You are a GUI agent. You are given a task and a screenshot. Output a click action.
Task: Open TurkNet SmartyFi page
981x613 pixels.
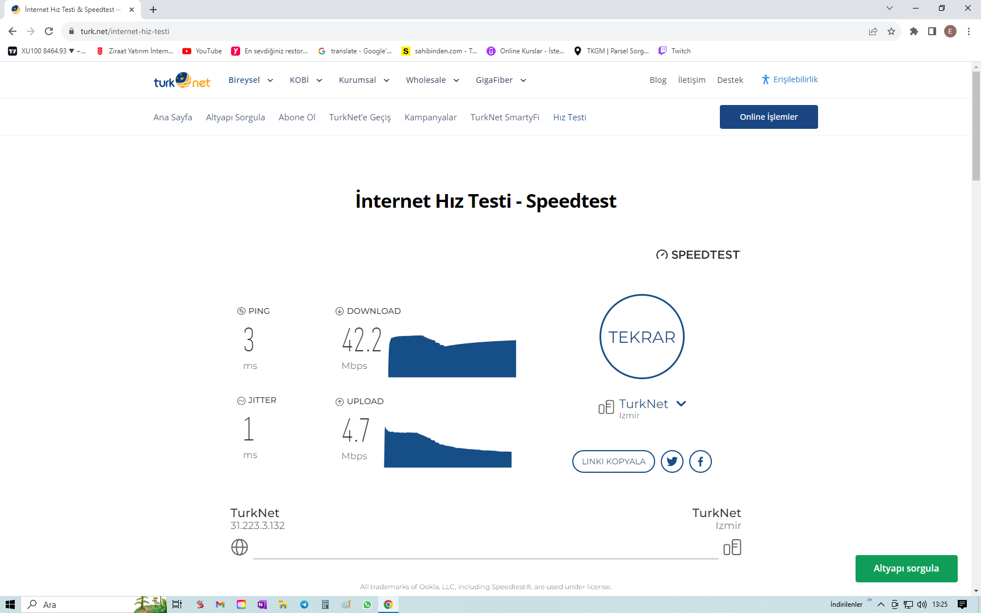(x=505, y=117)
